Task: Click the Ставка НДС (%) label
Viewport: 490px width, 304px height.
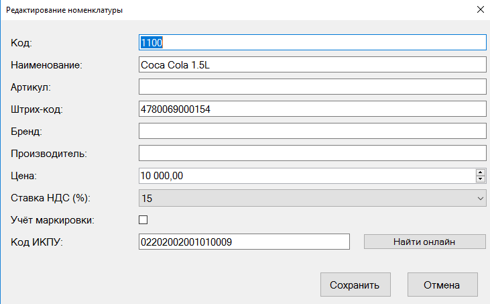Action: (x=50, y=198)
